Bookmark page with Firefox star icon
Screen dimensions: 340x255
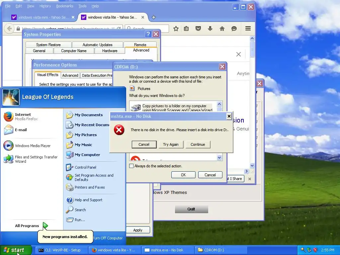[176, 29]
